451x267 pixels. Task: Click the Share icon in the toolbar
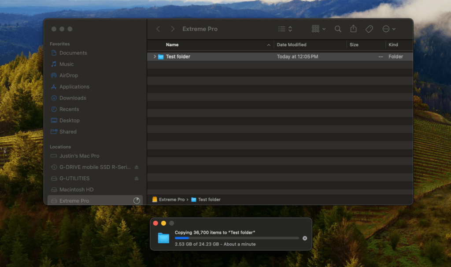pos(353,29)
